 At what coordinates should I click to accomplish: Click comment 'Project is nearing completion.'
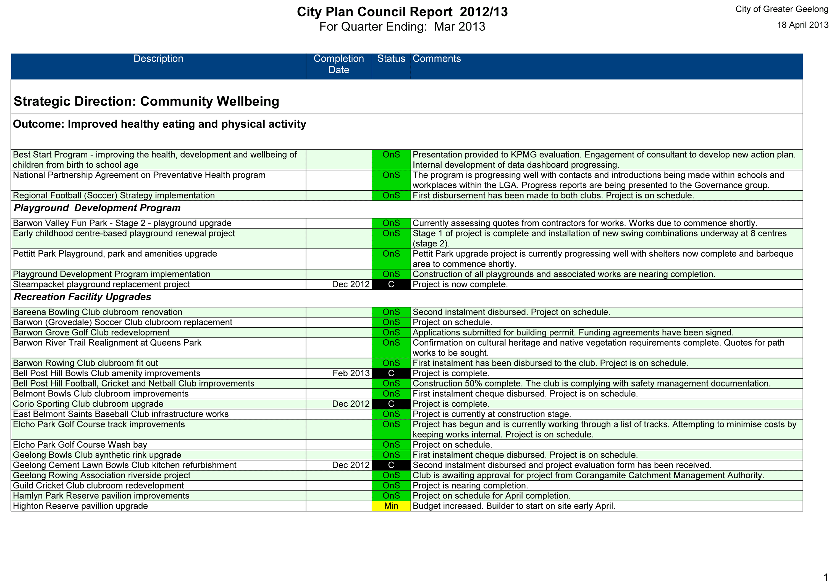470,486
